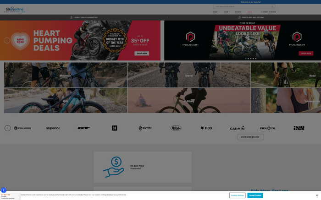Click the dollar-in-hand best price icon

pyautogui.click(x=114, y=167)
